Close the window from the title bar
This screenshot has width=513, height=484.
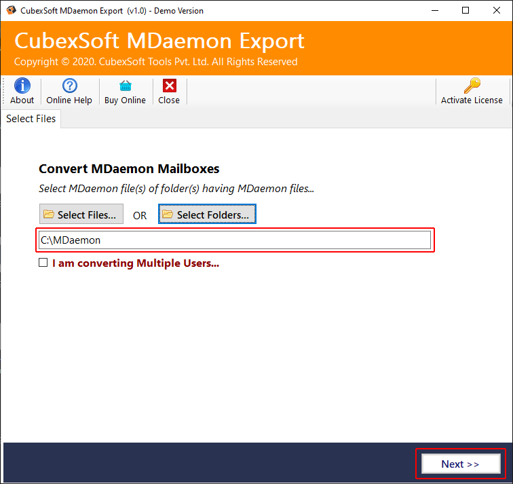497,11
